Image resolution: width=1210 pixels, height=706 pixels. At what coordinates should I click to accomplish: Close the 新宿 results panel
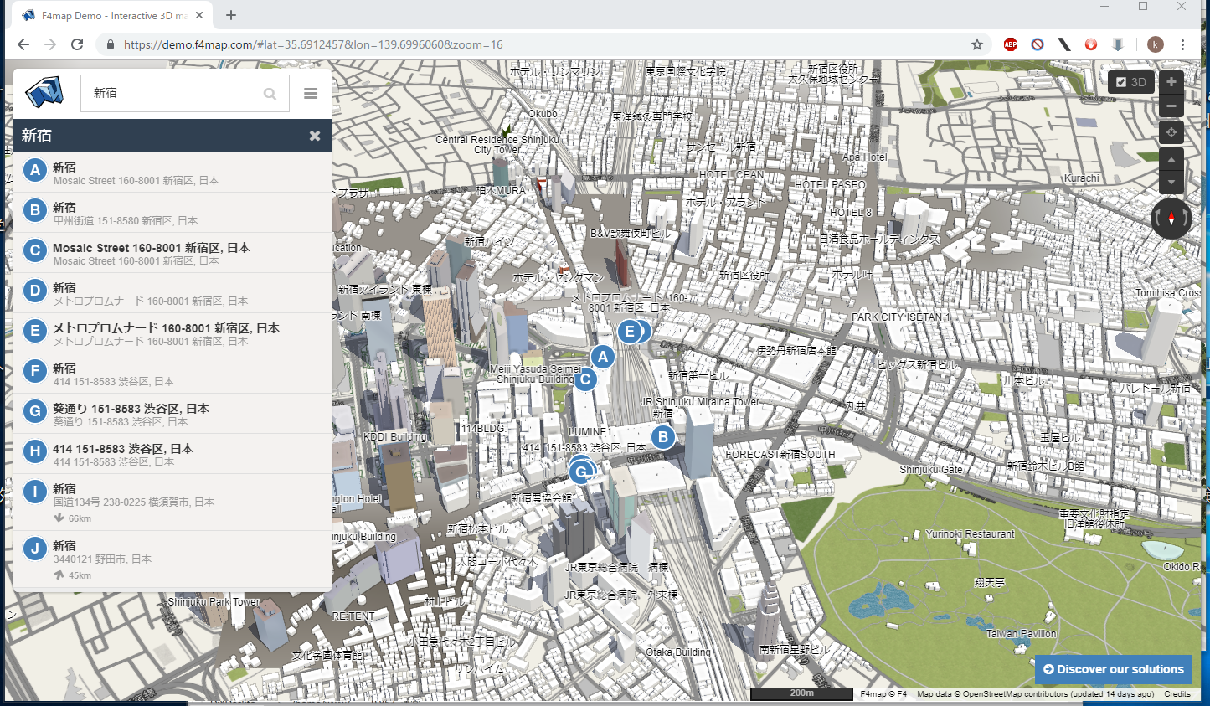(315, 136)
